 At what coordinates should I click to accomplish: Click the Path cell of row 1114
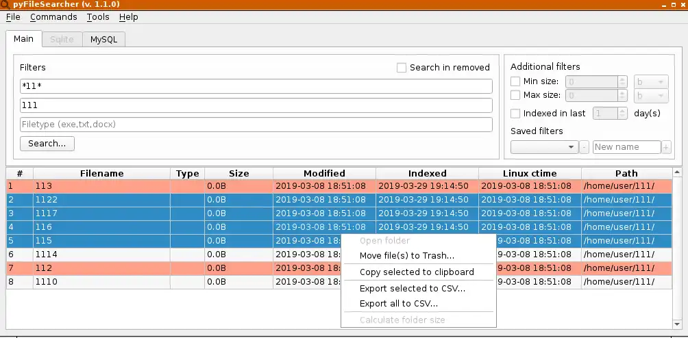[626, 255]
